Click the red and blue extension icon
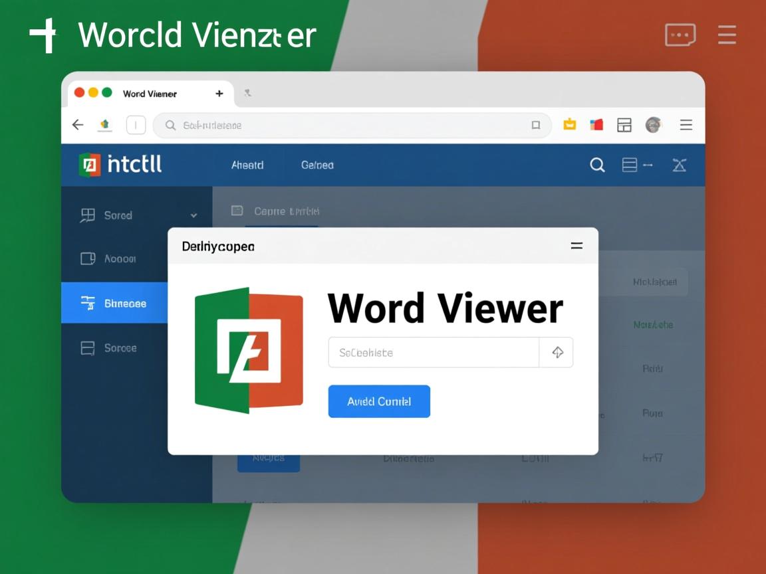Screen dimensions: 766x574 pyautogui.click(x=596, y=124)
